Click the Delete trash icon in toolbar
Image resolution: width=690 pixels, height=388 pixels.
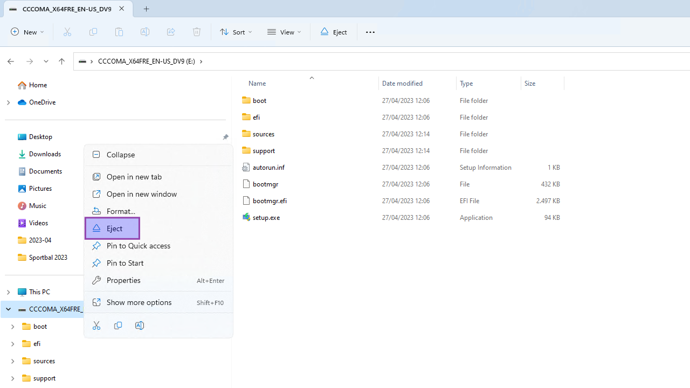click(197, 32)
